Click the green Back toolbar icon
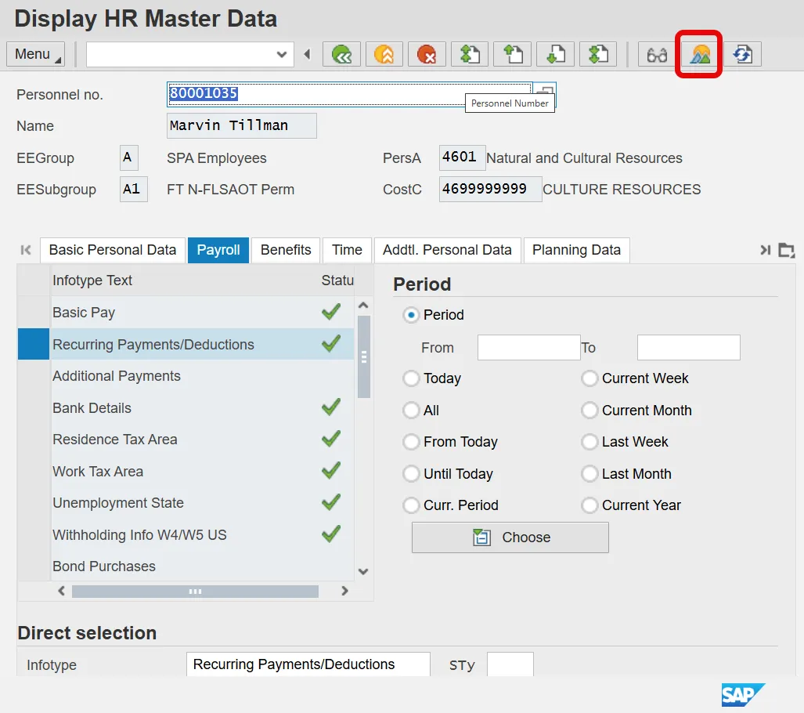This screenshot has width=804, height=713. (x=341, y=54)
